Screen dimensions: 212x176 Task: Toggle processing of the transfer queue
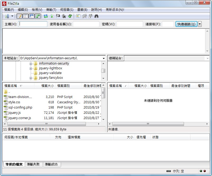(x=52, y=16)
